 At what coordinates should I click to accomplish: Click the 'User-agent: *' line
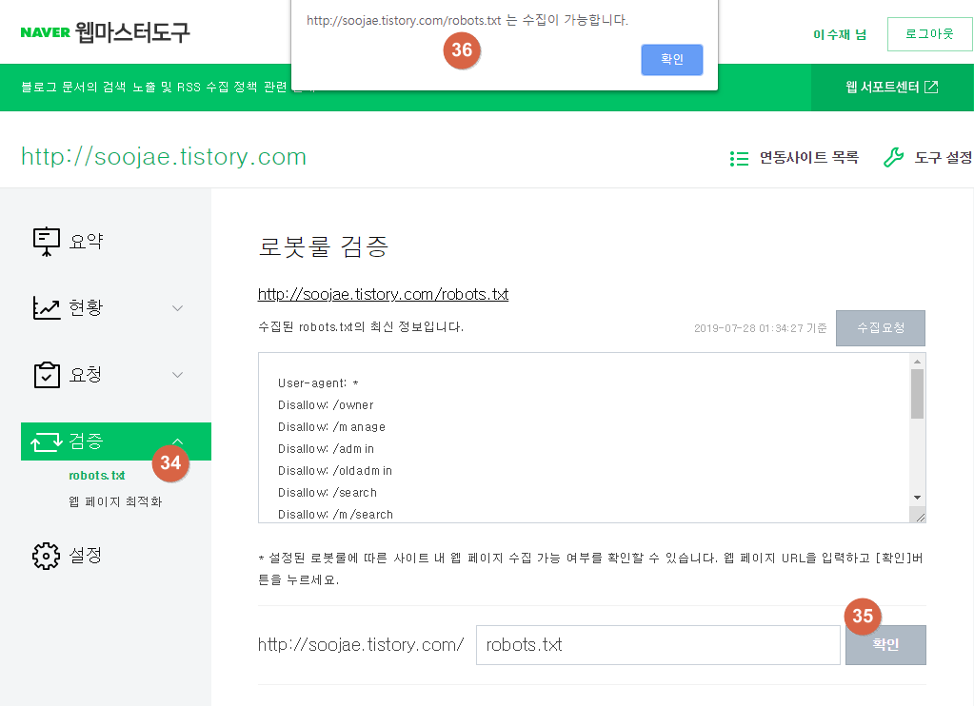click(x=318, y=383)
